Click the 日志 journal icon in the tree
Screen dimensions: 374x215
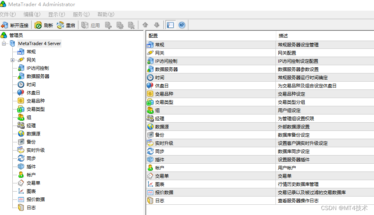[x=21, y=208]
